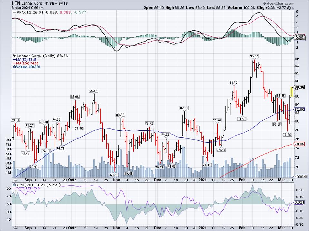Click the "Volume 100,920" legend text
Image resolution: width=309 pixels, height=231 pixels.
pyautogui.click(x=28, y=67)
